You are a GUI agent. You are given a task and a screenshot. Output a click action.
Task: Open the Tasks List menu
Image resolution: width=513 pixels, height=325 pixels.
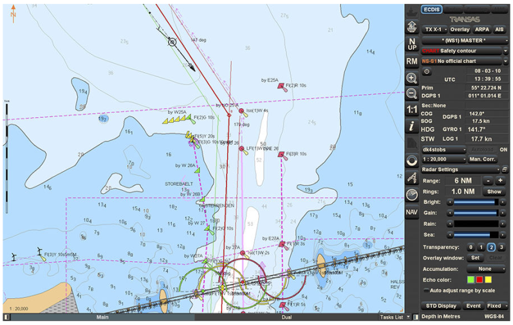tap(394, 317)
